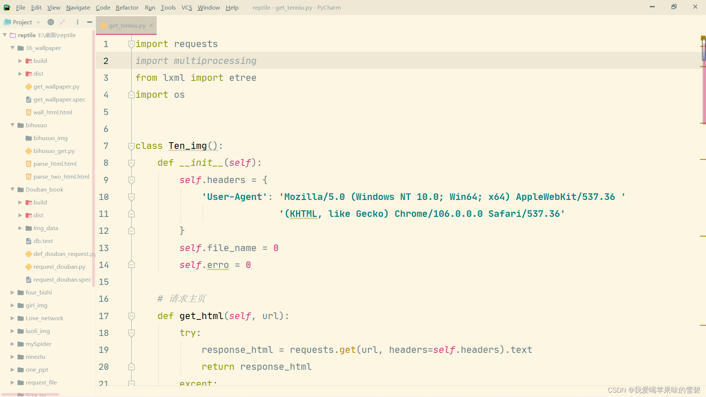
Task: Toggle the fold marker on the get_html def line
Action: [x=131, y=316]
